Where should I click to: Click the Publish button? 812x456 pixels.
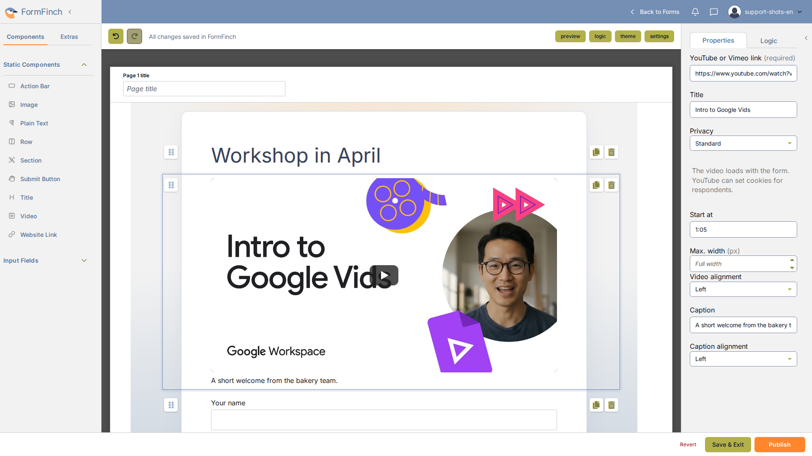click(779, 445)
